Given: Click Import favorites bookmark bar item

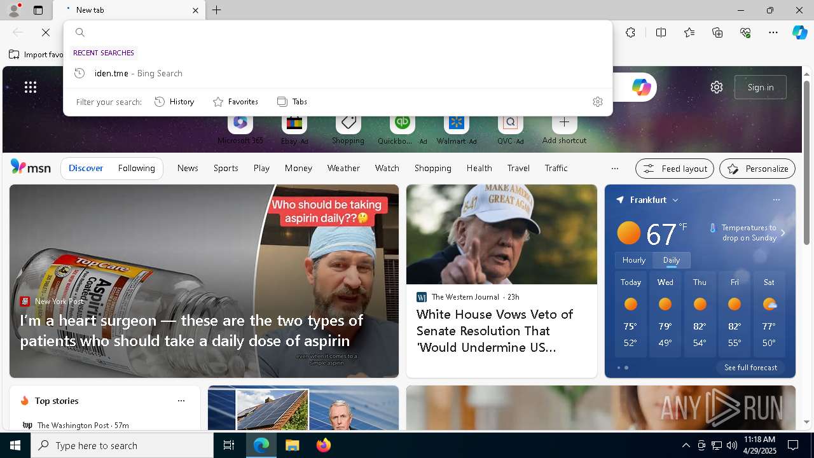Looking at the screenshot, I should [36, 55].
